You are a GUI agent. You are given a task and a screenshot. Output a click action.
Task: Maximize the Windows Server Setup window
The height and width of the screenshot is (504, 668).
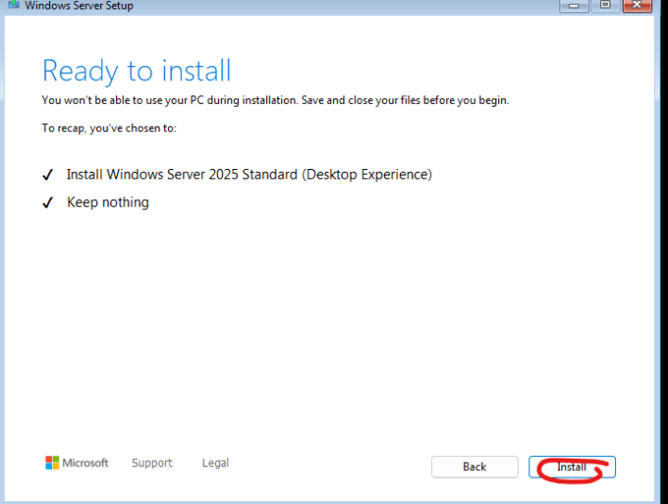[605, 6]
